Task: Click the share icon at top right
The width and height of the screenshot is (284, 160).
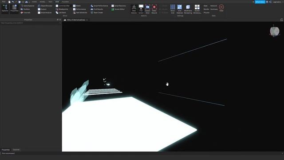Action: point(270,2)
